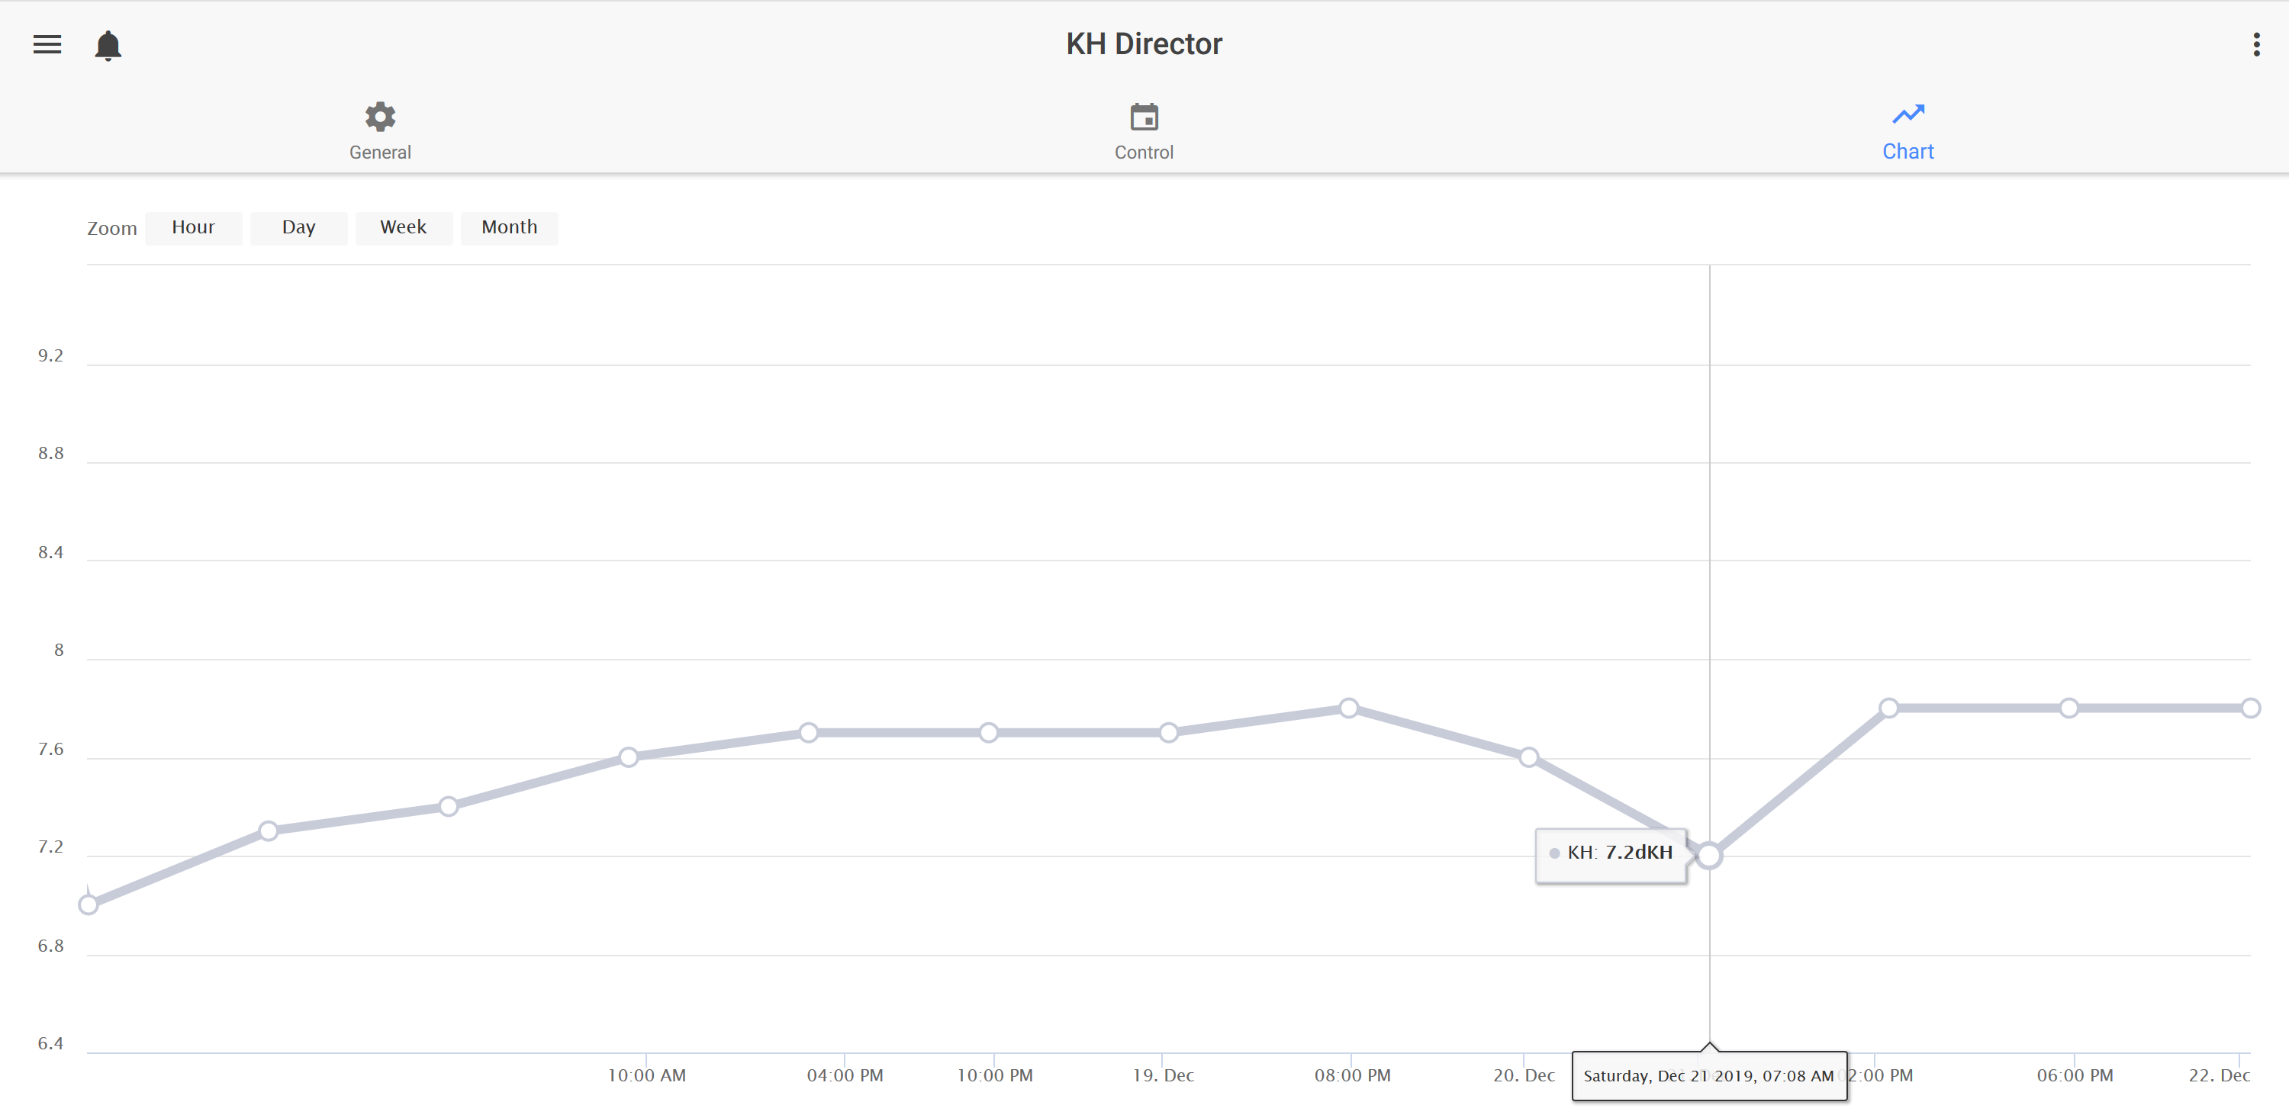Click the Chart trend line icon
Screen dimensions: 2289x1118
1907,114
